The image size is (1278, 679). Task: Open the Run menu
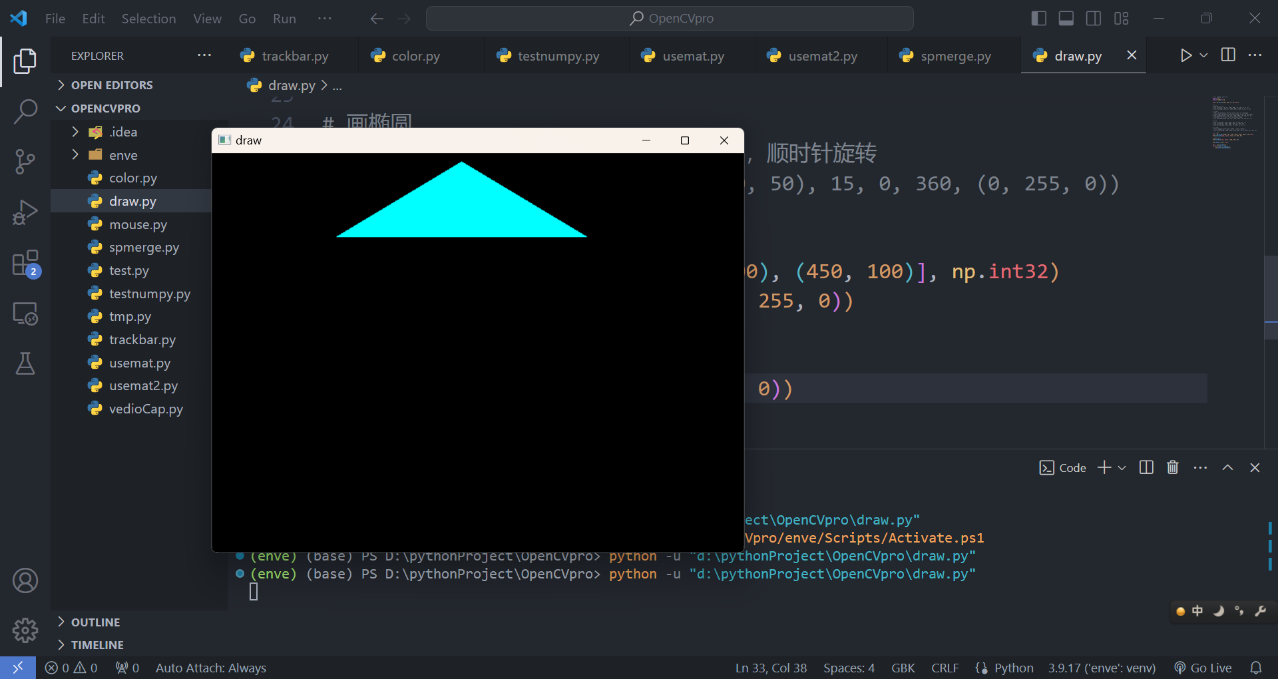pos(284,19)
